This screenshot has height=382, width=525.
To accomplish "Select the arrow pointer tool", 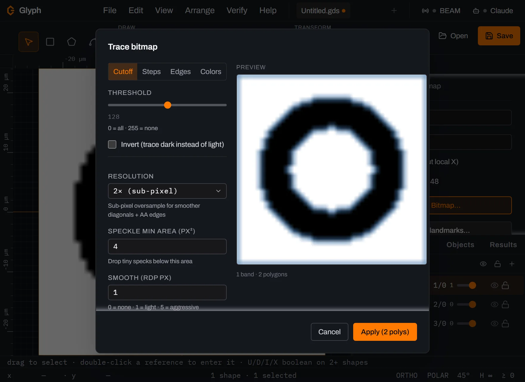I will click(29, 42).
